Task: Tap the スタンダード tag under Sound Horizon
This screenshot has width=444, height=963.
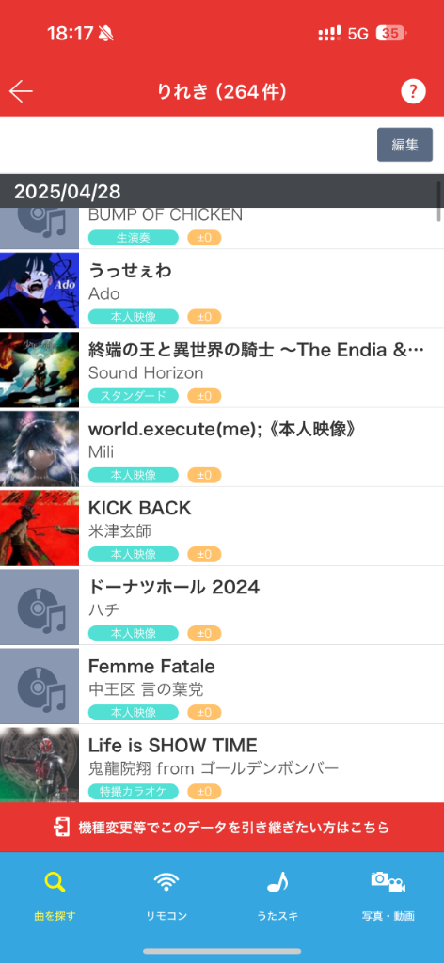Action: click(134, 396)
